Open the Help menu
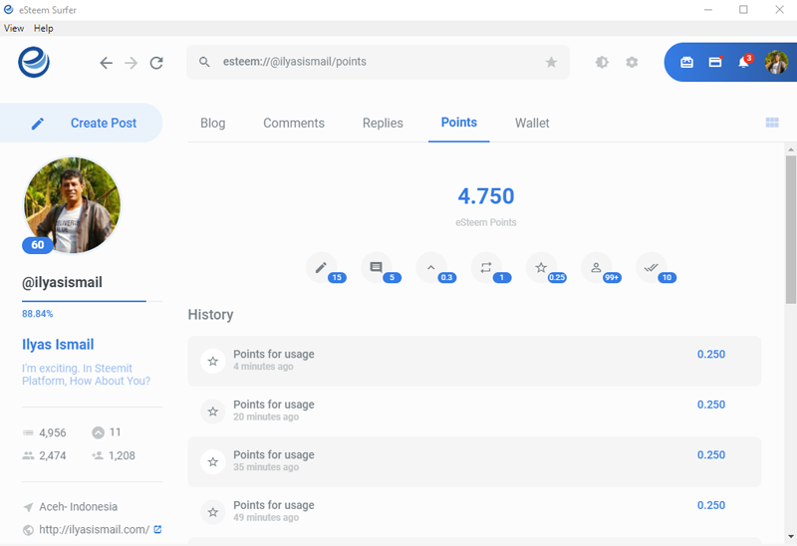The height and width of the screenshot is (546, 797). tap(43, 28)
